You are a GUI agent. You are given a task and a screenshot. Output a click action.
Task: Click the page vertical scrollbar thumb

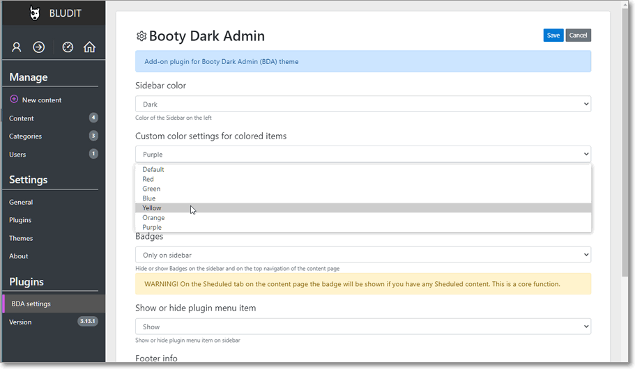(x=626, y=141)
